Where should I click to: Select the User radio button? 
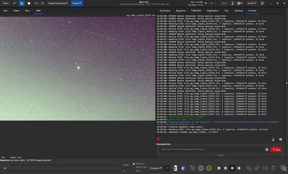pyautogui.click(x=134, y=171)
